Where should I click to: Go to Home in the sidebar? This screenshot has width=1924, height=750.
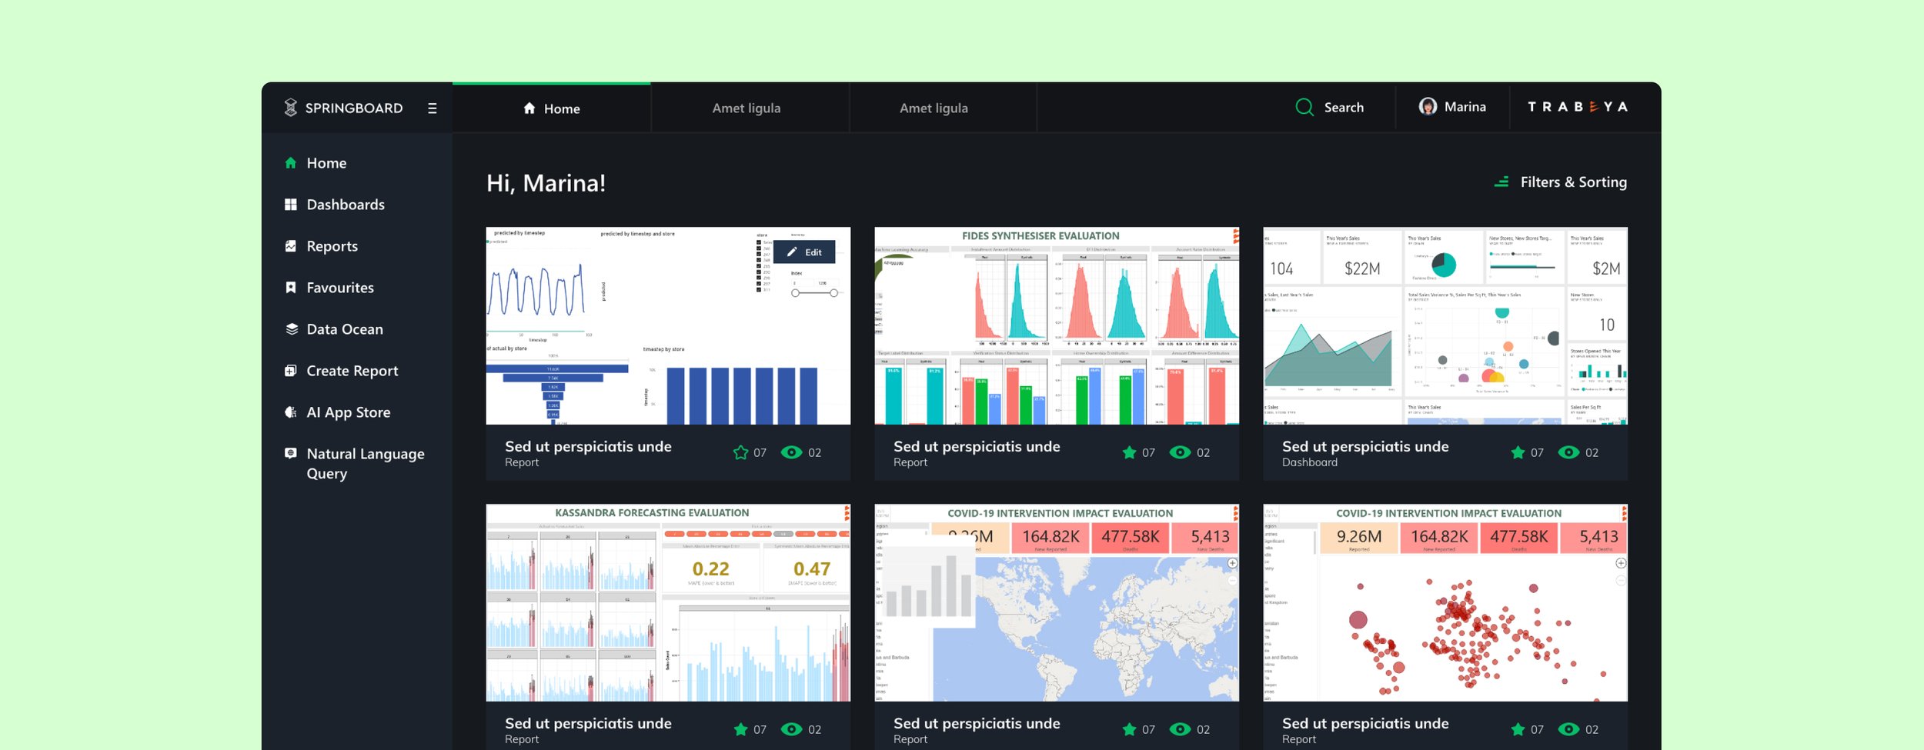(x=326, y=163)
